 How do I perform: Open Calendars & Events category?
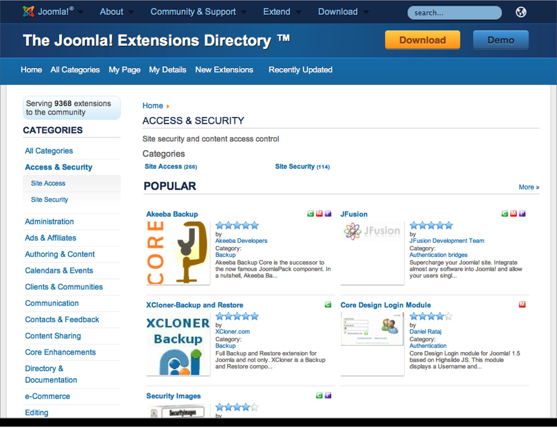click(59, 271)
